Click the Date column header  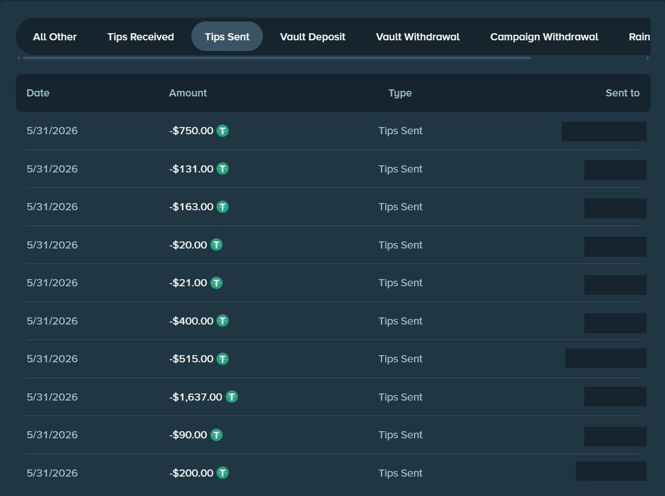[x=38, y=93]
